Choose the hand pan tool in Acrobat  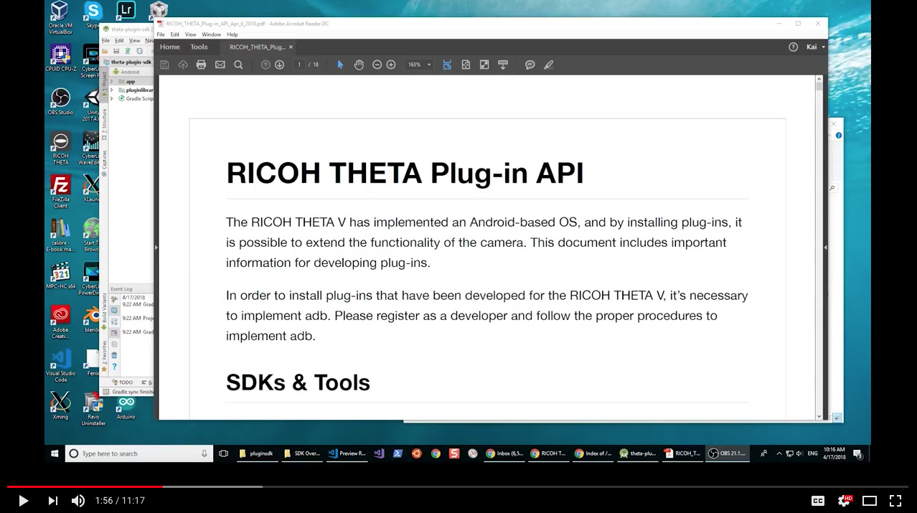(x=359, y=65)
